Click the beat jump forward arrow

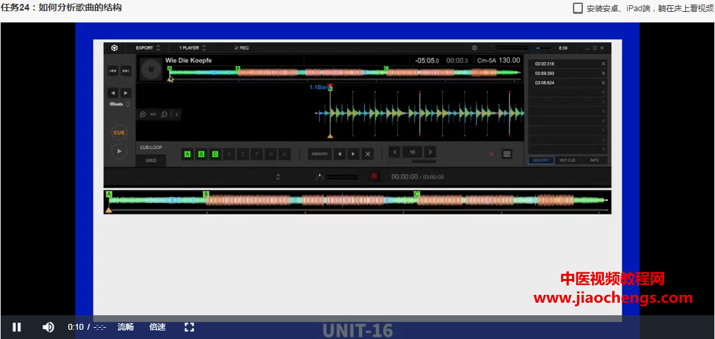[126, 93]
